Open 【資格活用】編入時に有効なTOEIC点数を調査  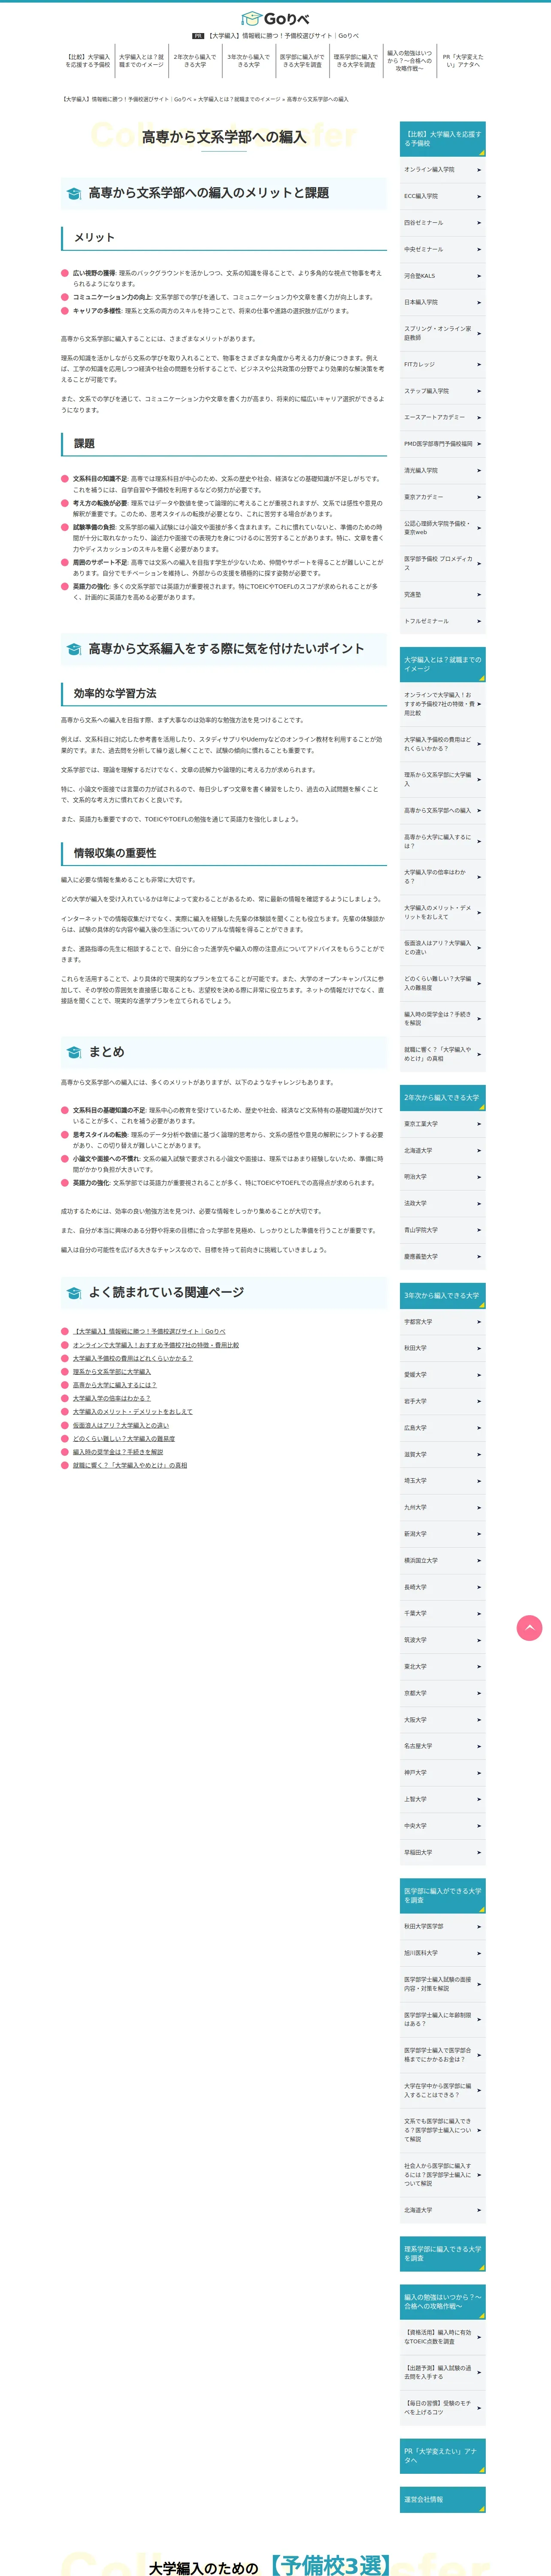[x=442, y=2337]
